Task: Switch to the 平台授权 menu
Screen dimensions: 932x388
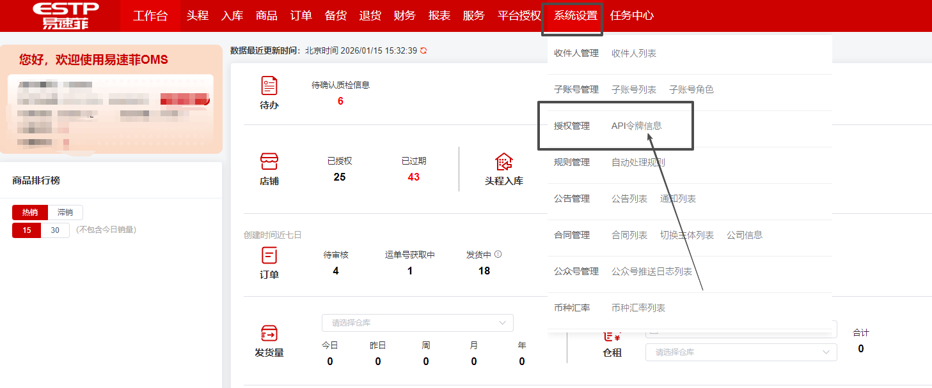Action: [518, 15]
